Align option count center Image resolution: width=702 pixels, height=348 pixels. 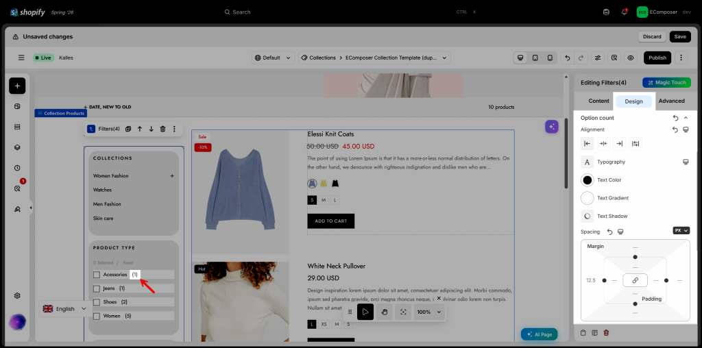pyautogui.click(x=603, y=144)
